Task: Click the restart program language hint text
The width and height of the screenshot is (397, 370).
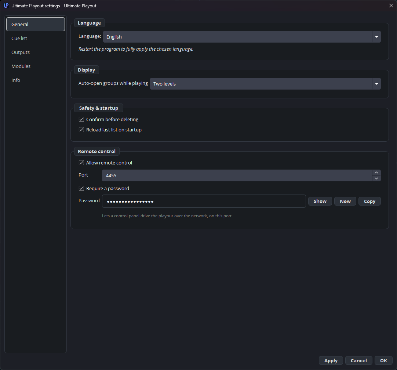Action: pos(136,49)
